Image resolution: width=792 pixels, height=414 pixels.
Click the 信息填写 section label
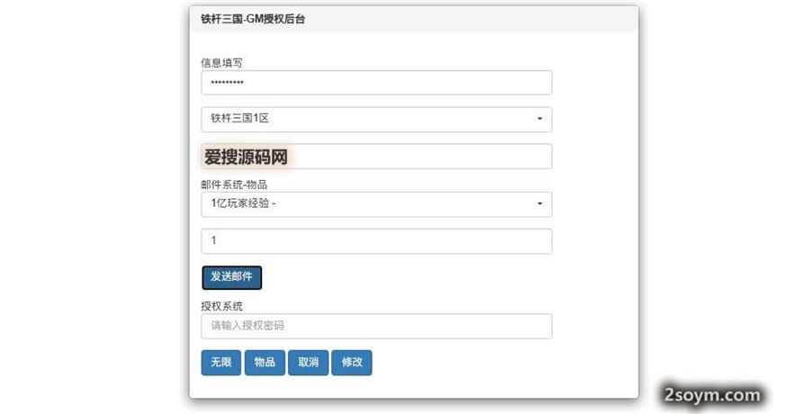(221, 62)
